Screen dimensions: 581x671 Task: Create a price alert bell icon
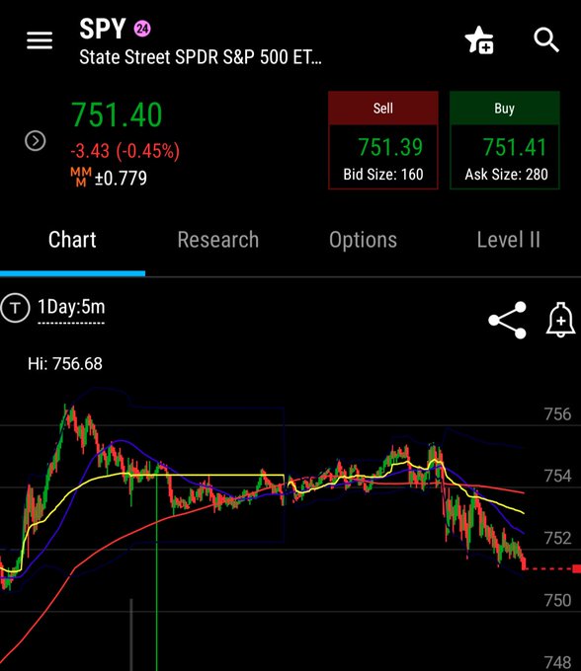click(560, 320)
